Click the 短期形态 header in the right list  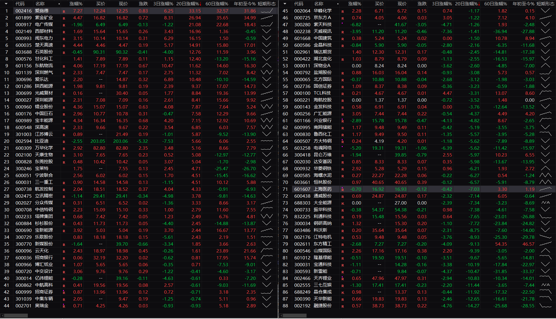[x=546, y=4]
